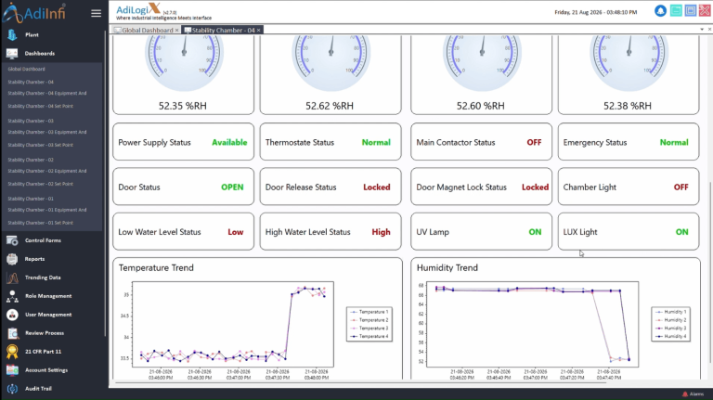Click the 52.62 %RH humidity reading

tap(330, 106)
